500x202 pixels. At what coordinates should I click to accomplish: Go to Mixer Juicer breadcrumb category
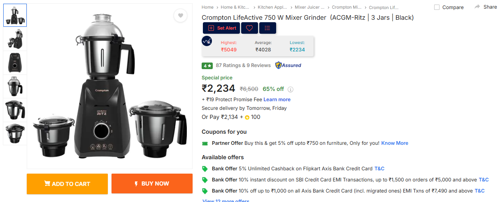point(309,7)
